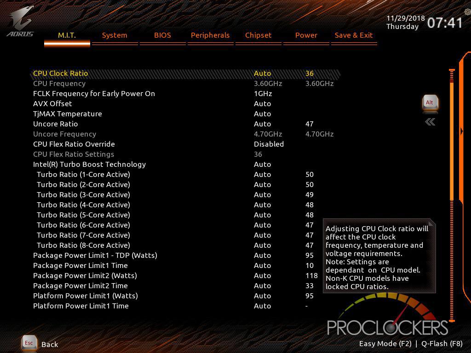Switch to the M.I.T. tab
Viewport: 471px width, 353px height.
[67, 36]
